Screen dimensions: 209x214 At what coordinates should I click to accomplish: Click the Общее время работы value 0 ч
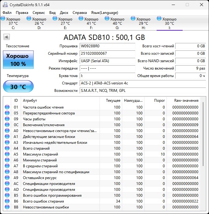[x=190, y=75]
